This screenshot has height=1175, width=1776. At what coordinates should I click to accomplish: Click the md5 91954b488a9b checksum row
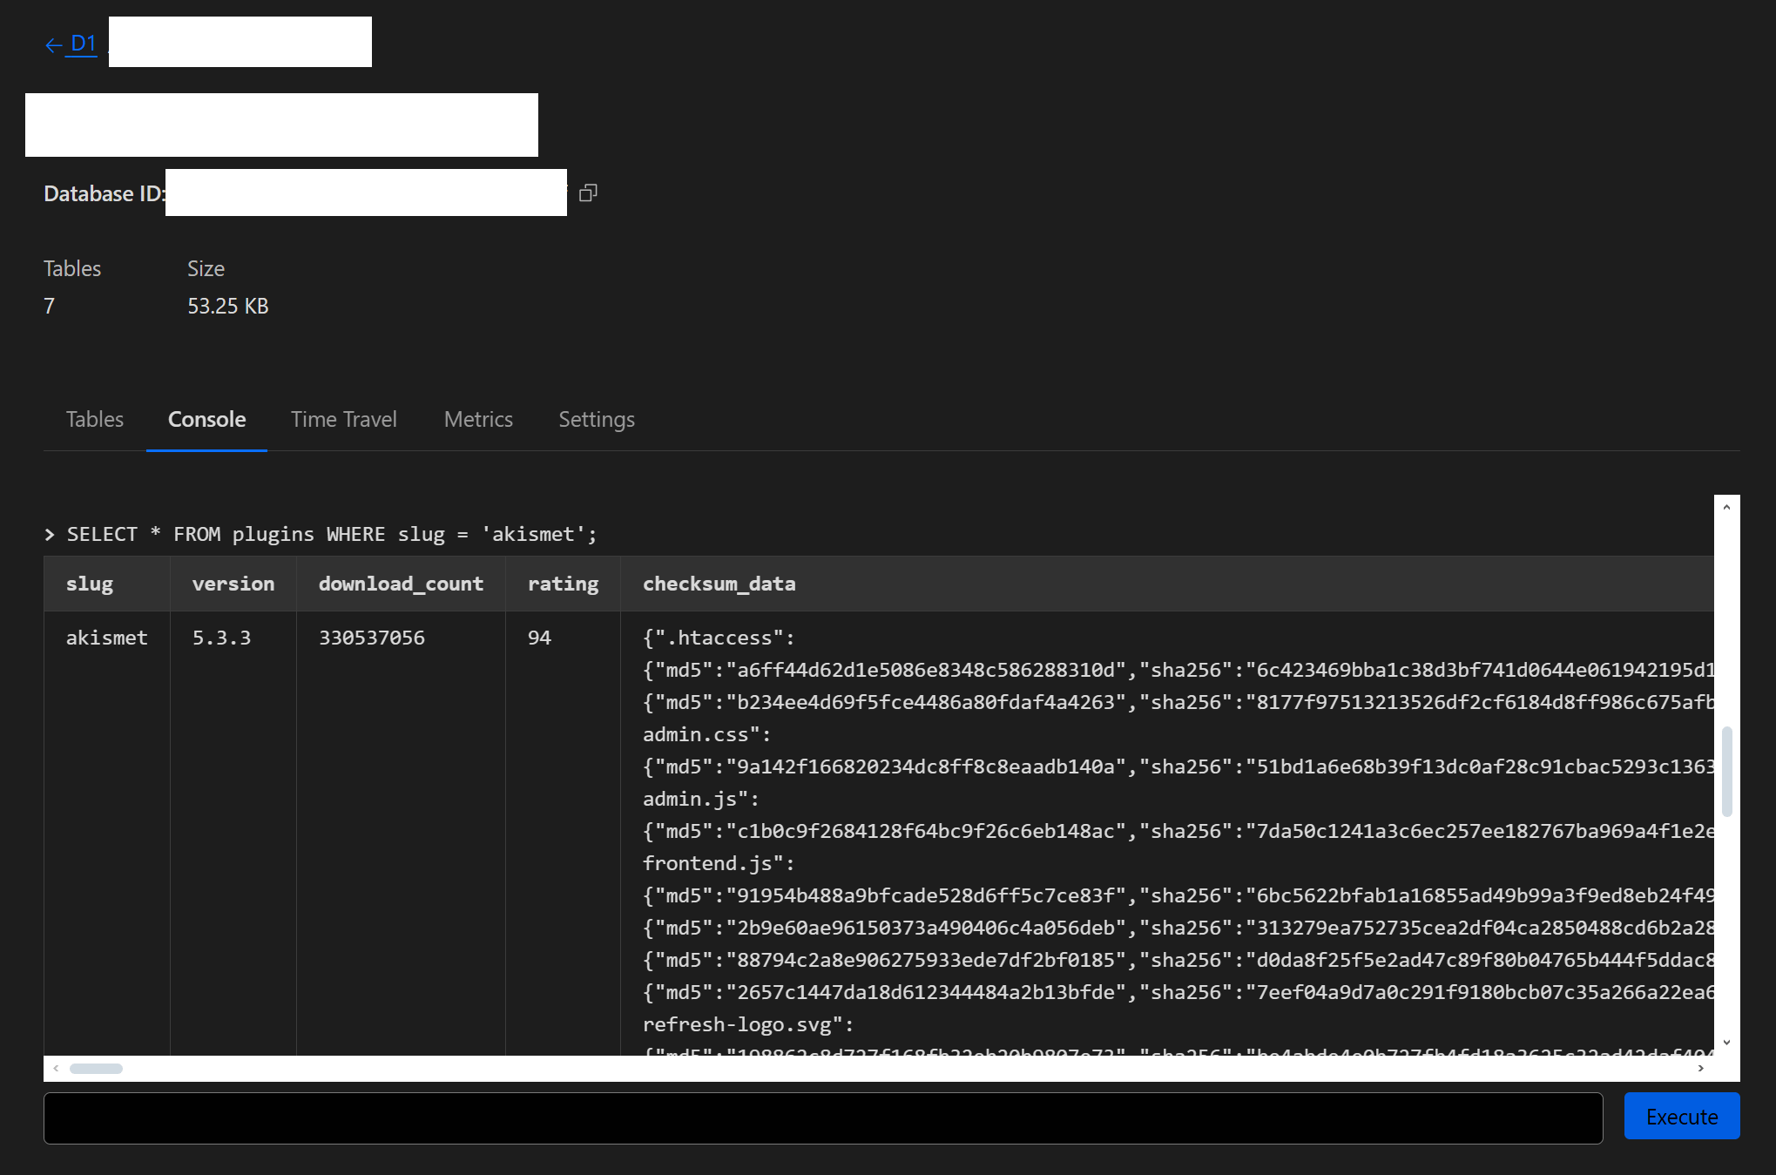[1178, 895]
